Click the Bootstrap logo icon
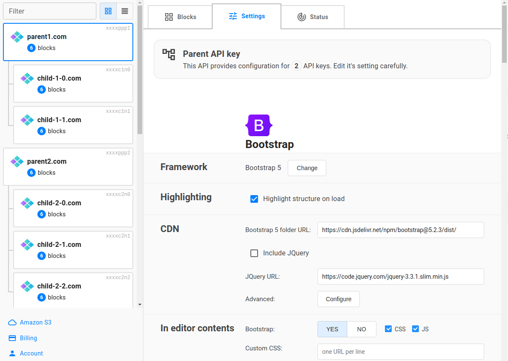This screenshot has height=361, width=508. pyautogui.click(x=259, y=125)
